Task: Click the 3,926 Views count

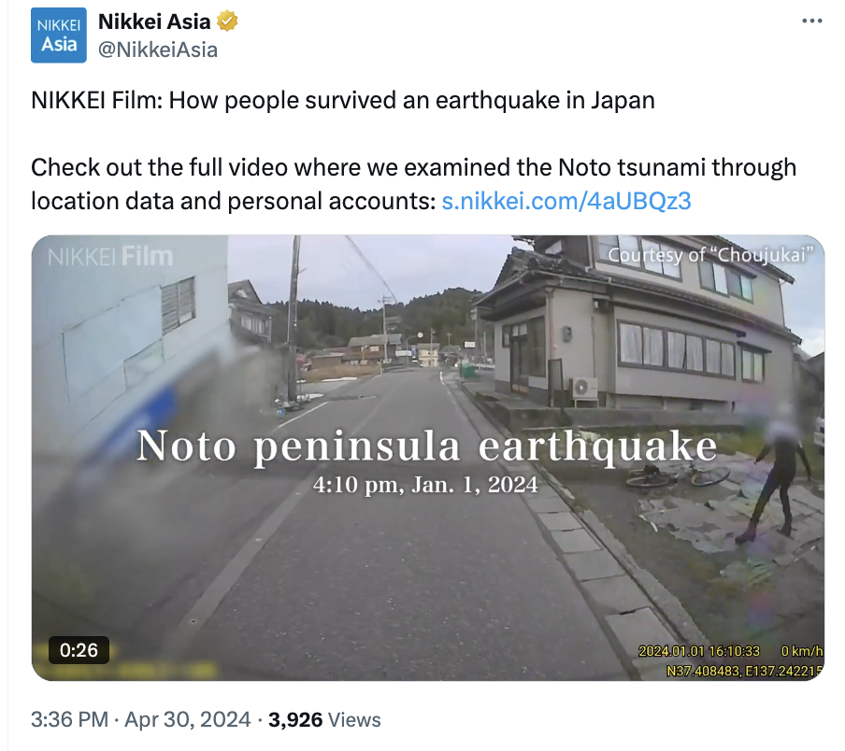Action: [324, 719]
